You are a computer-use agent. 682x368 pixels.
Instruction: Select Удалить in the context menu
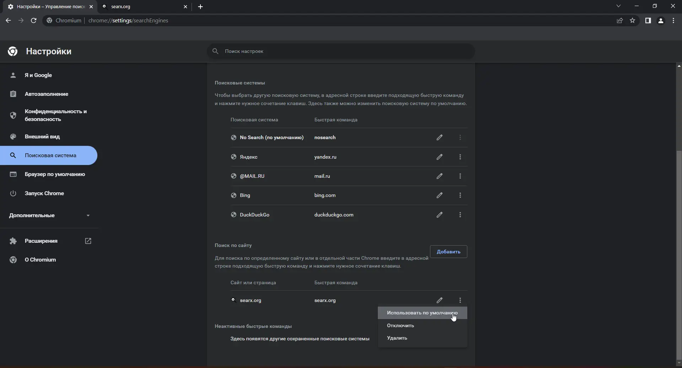(397, 338)
